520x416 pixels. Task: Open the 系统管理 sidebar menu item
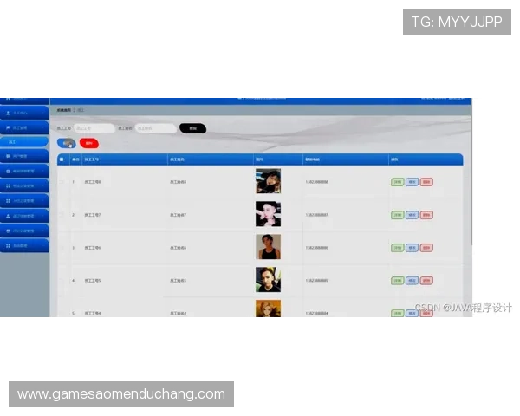pyautogui.click(x=24, y=246)
